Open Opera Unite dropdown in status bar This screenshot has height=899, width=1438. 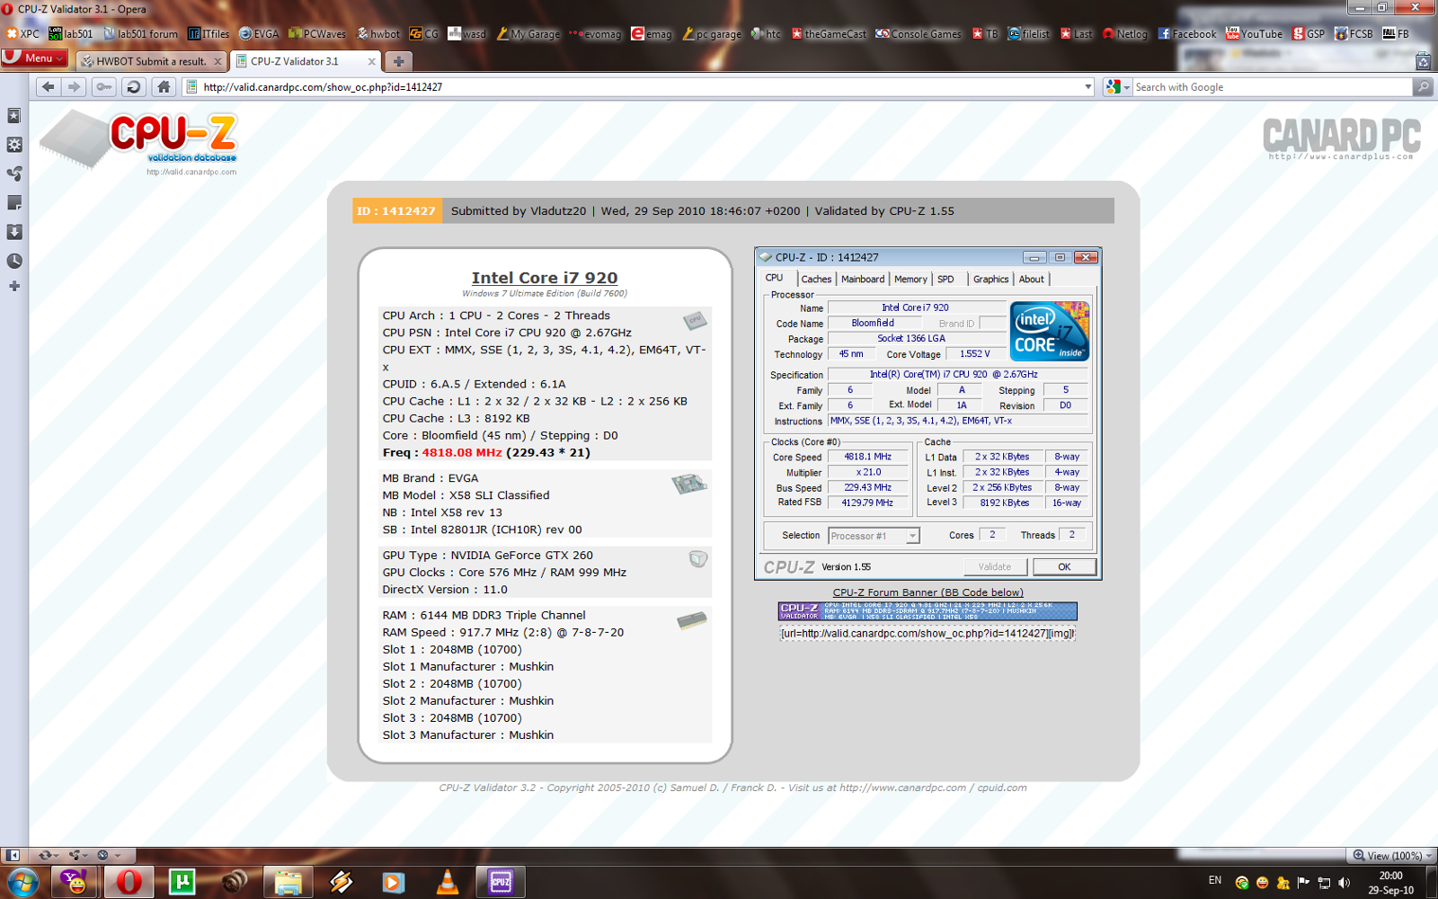click(x=78, y=855)
